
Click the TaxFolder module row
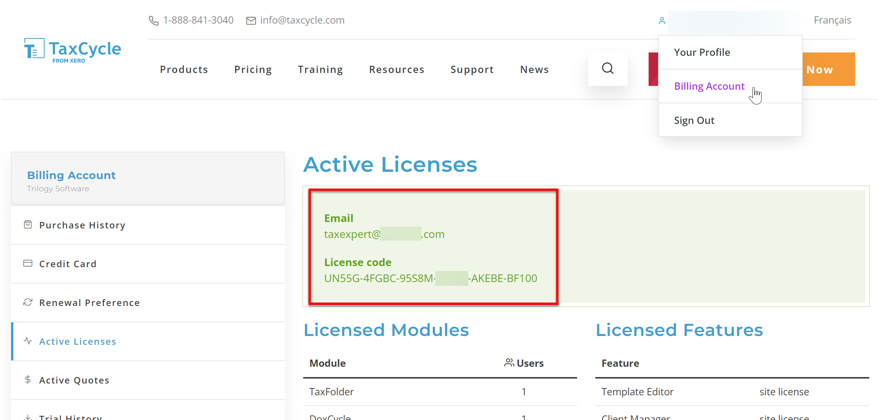[x=440, y=392]
